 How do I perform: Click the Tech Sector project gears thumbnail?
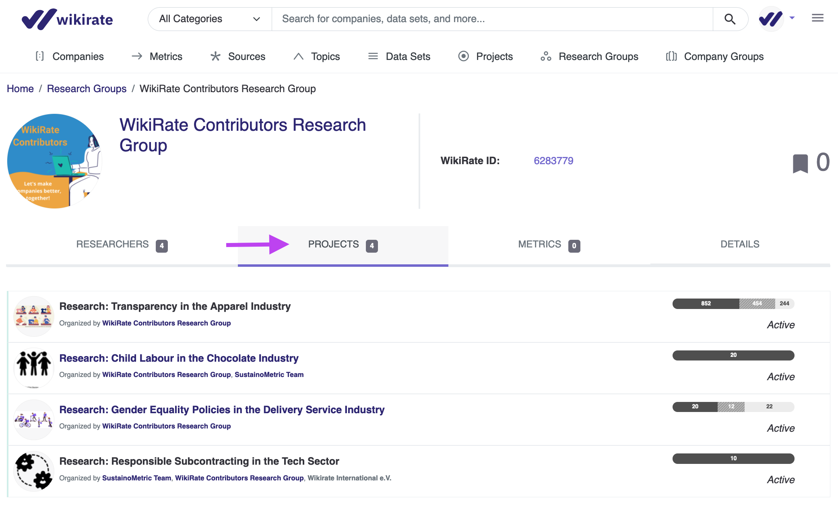(x=34, y=471)
